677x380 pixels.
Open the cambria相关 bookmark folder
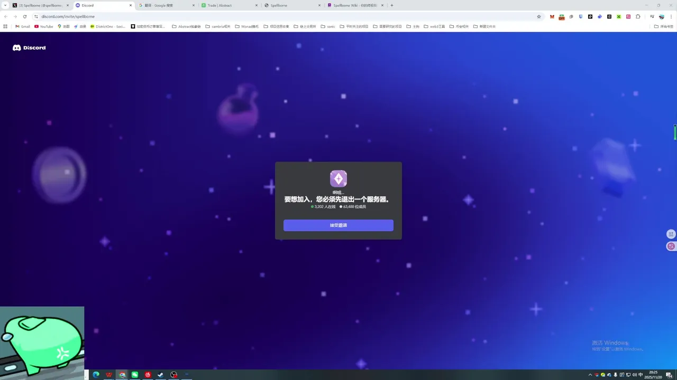coord(217,26)
